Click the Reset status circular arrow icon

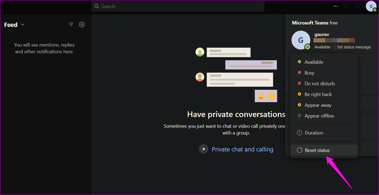click(x=299, y=150)
